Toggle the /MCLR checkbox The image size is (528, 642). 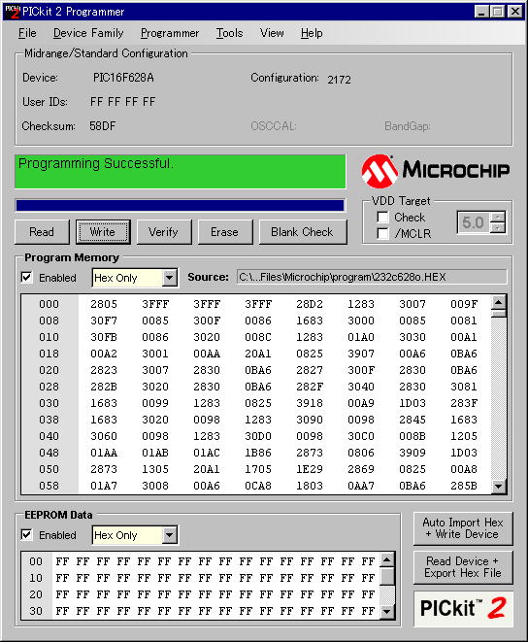(382, 233)
